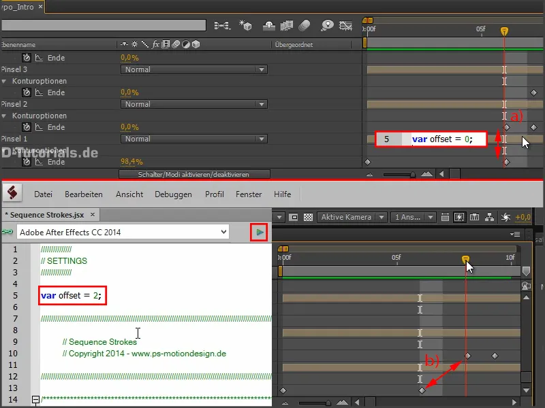This screenshot has height=408, width=545.
Task: Open the Aktive Kamera dropdown
Action: (352, 217)
